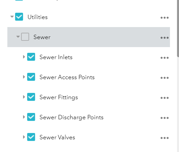Open more options for Sewer Valves
Screen dimensions: 179x152
coord(165,138)
